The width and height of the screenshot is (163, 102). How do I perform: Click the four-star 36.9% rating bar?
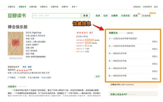[x=88, y=43]
